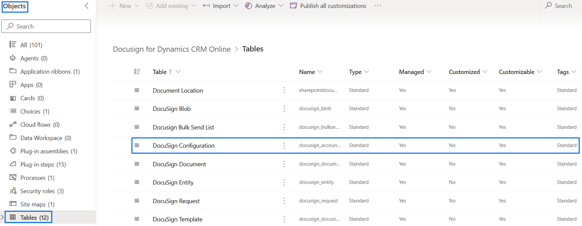Click the Security roles people icon
The image size is (582, 226).
[13, 190]
